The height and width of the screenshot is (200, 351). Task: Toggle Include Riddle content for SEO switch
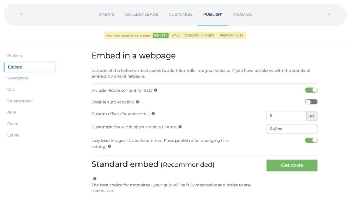311,90
